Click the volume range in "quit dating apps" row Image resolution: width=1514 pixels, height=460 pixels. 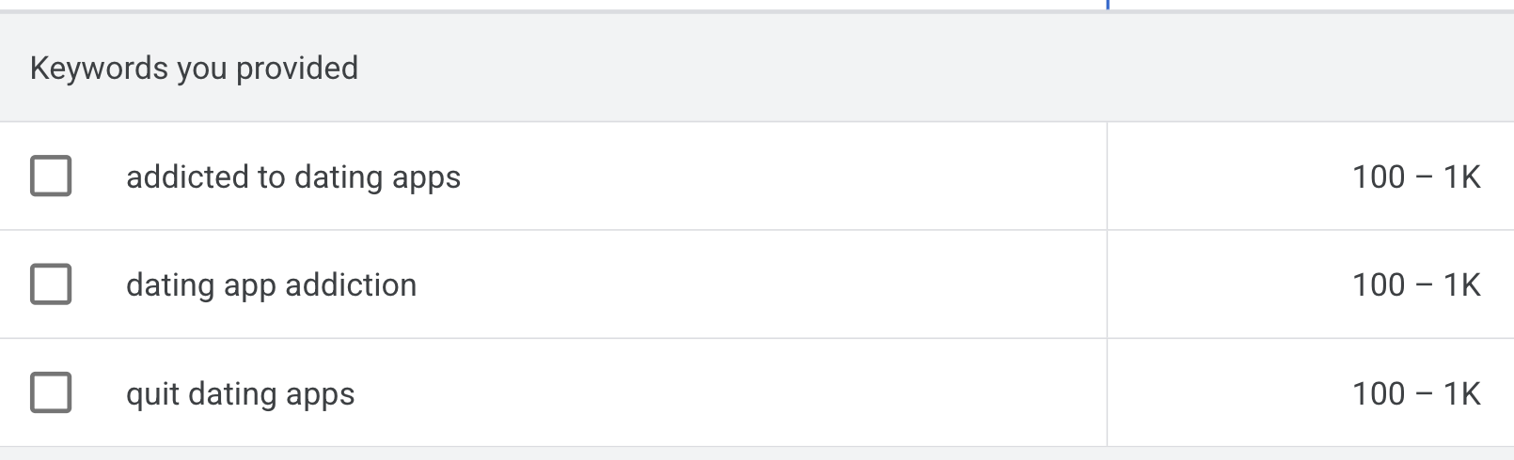coord(1415,393)
